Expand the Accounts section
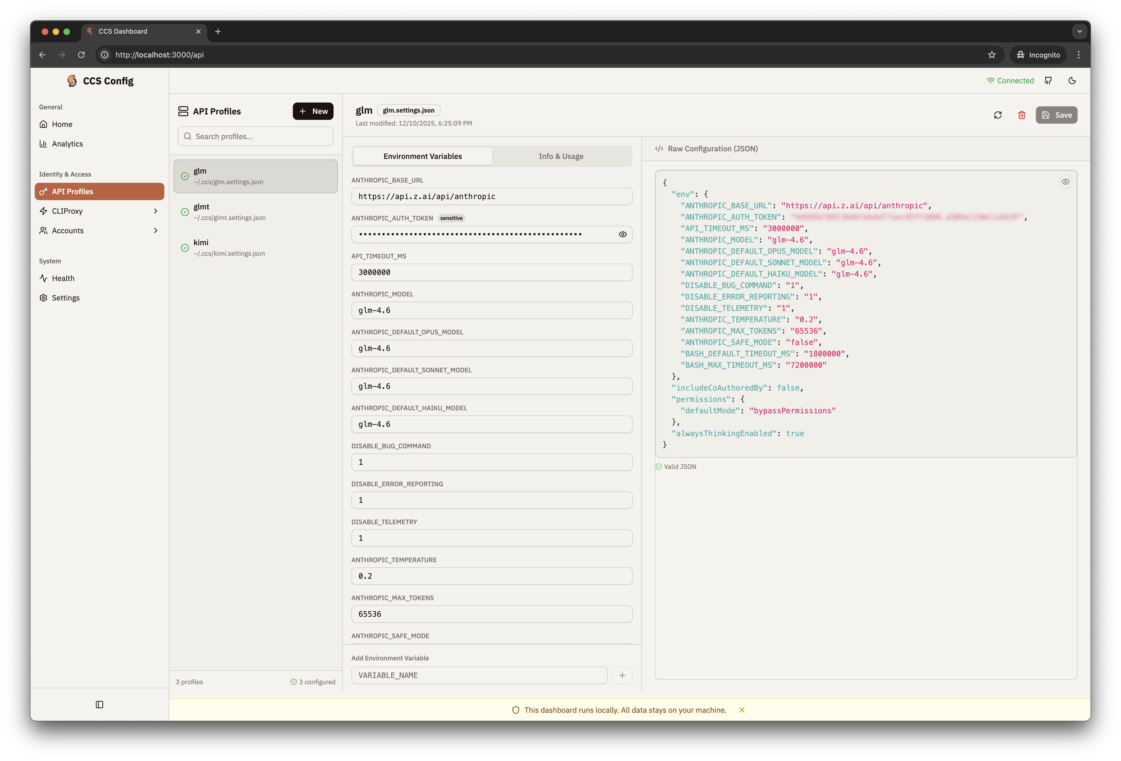This screenshot has width=1121, height=761. tap(68, 230)
